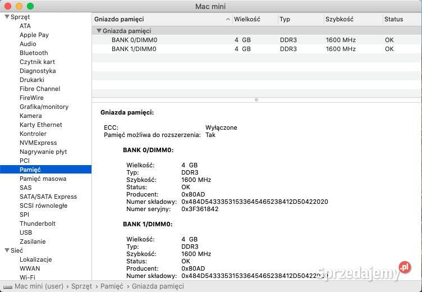Click Pamięć in the path bar
The image size is (422, 292).
click(x=112, y=286)
